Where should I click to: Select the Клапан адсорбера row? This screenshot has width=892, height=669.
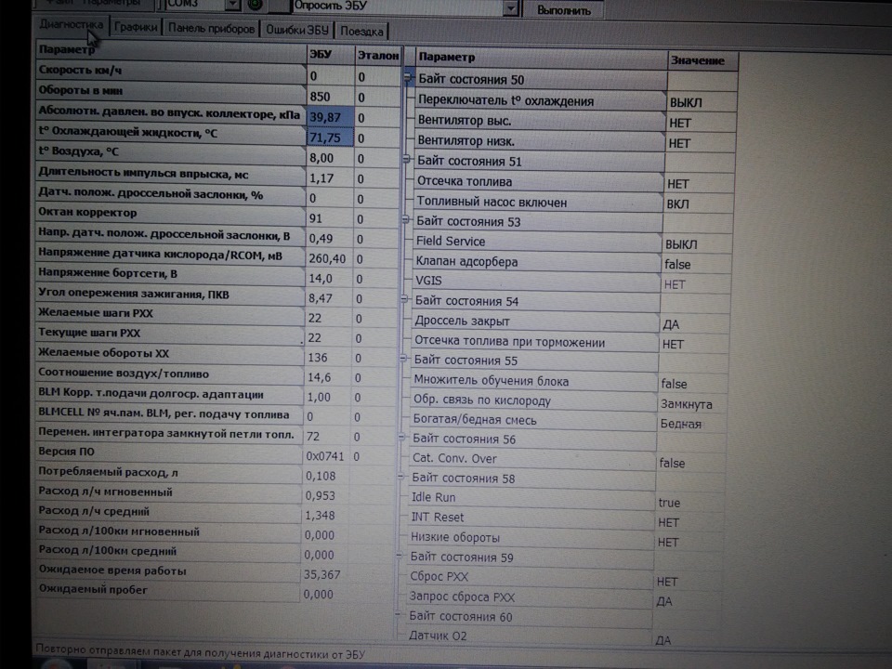pyautogui.click(x=570, y=262)
